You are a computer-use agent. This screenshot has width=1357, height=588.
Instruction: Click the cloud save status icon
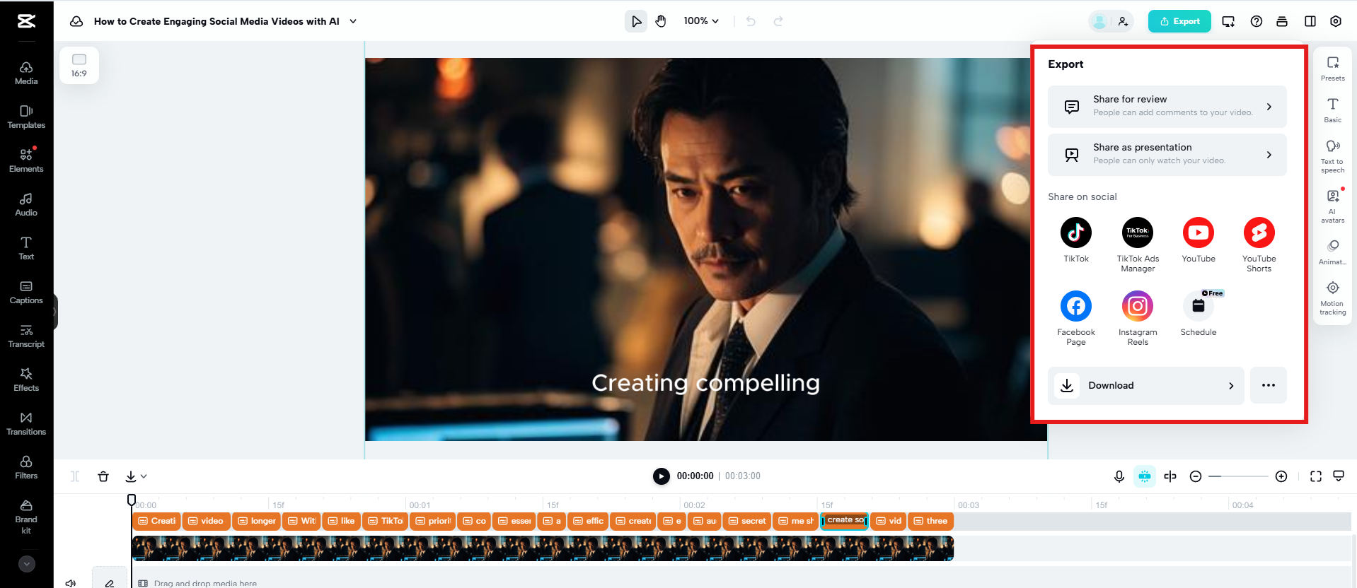(x=76, y=21)
